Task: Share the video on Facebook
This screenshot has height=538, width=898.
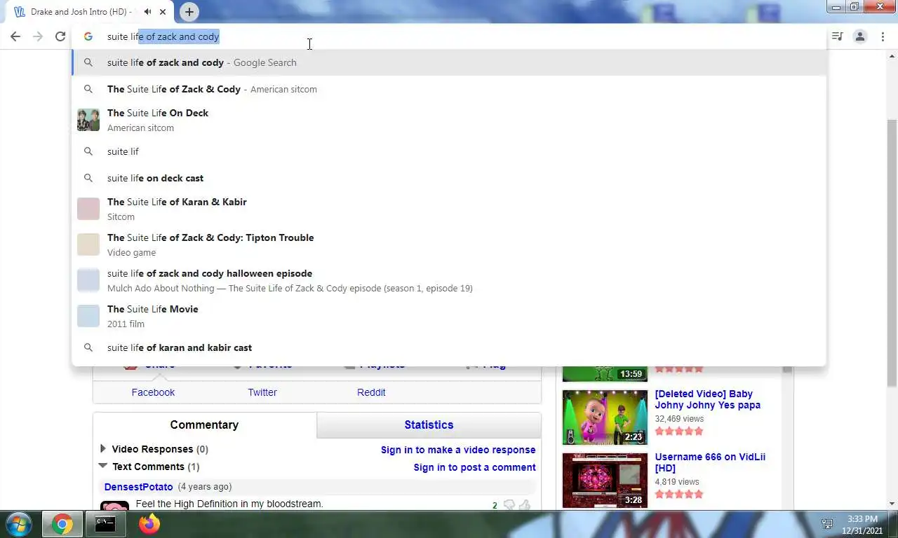Action: click(x=153, y=392)
